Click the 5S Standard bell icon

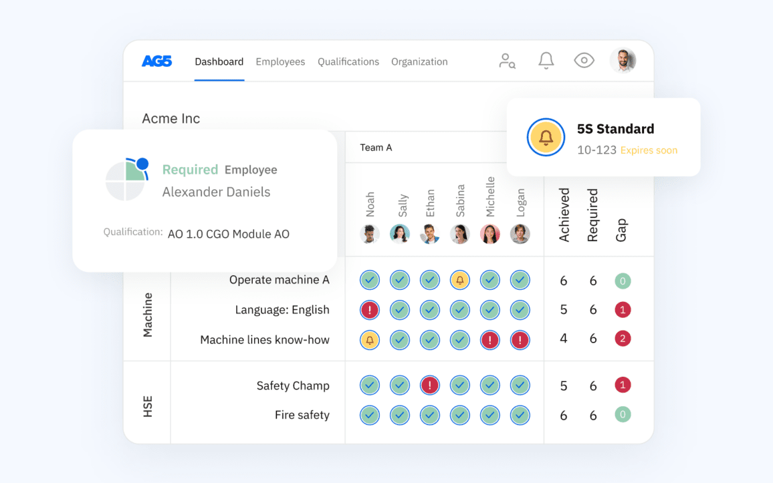click(546, 138)
